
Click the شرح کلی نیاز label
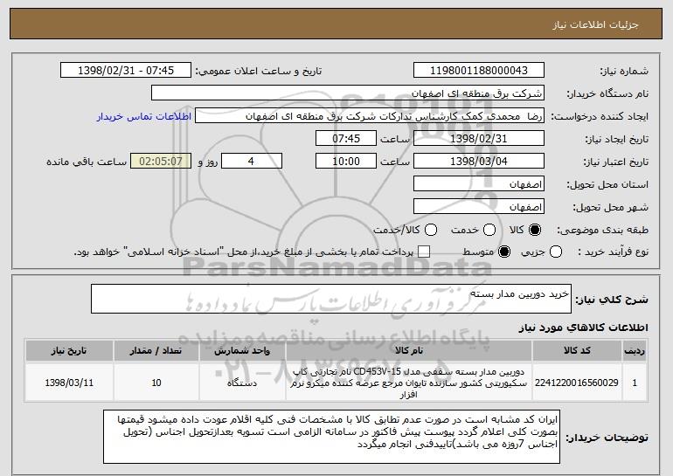(x=612, y=300)
